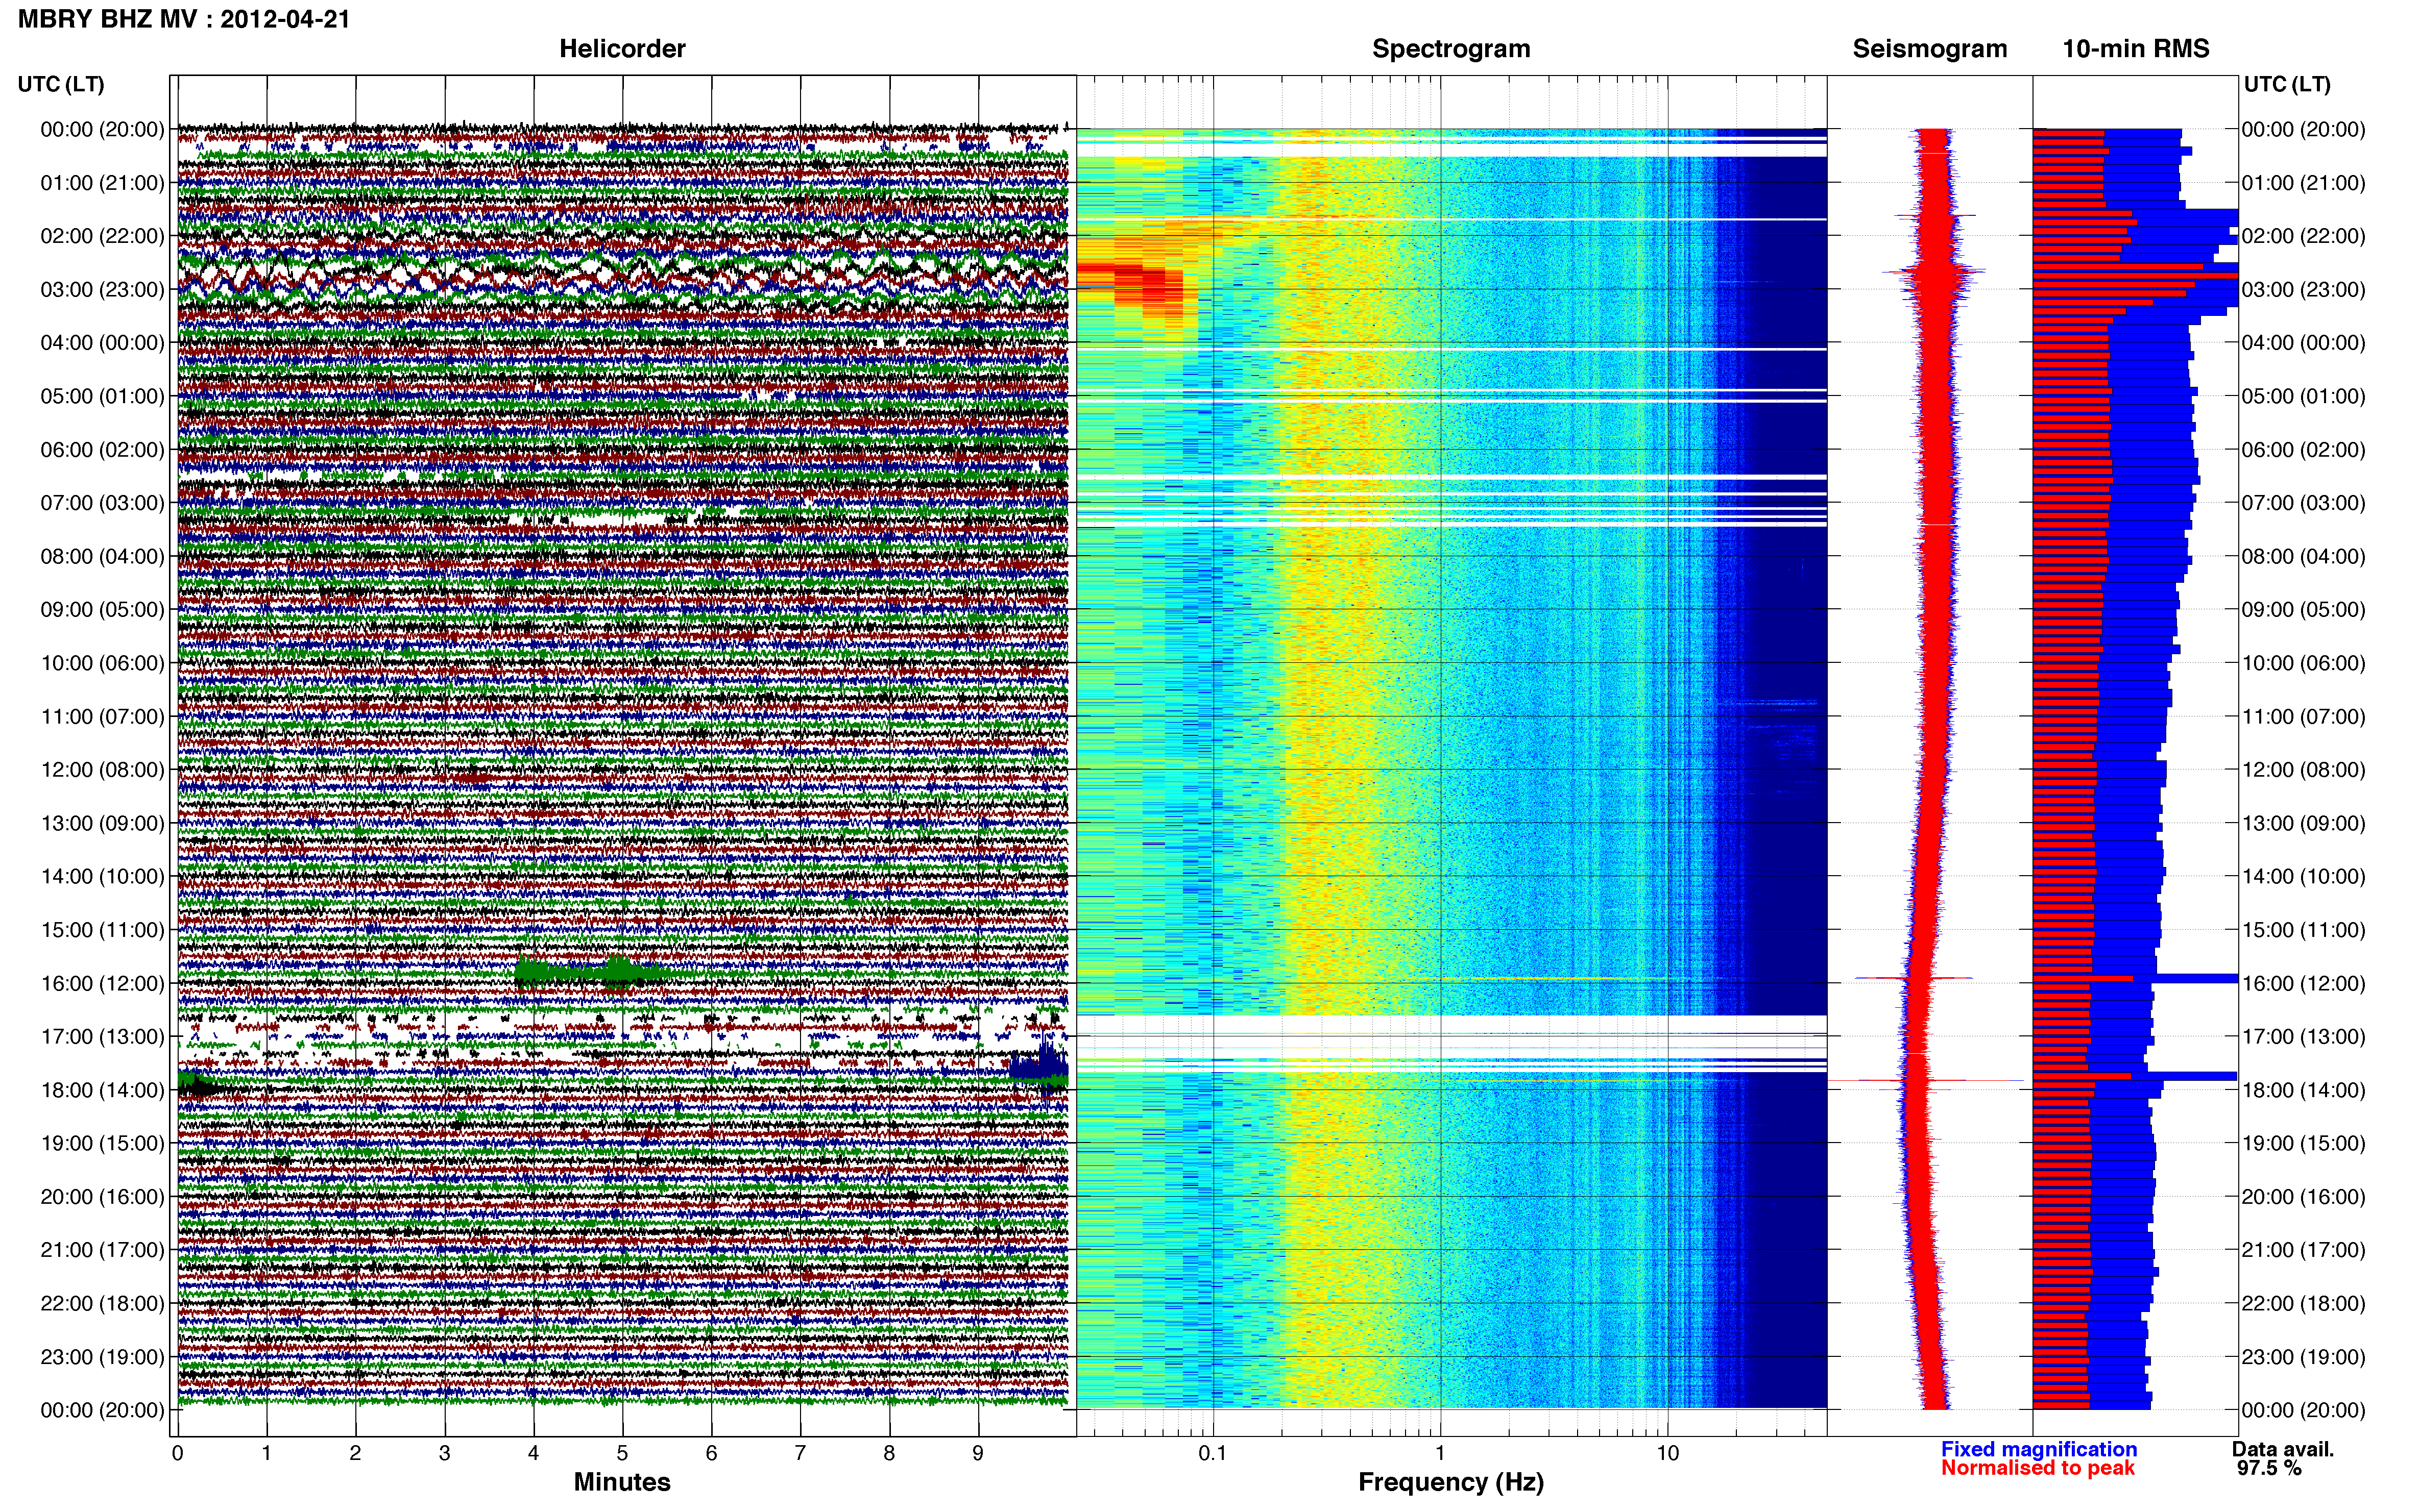Click left time label '03:00 (23:00)'
Image resolution: width=2420 pixels, height=1512 pixels.
102,290
